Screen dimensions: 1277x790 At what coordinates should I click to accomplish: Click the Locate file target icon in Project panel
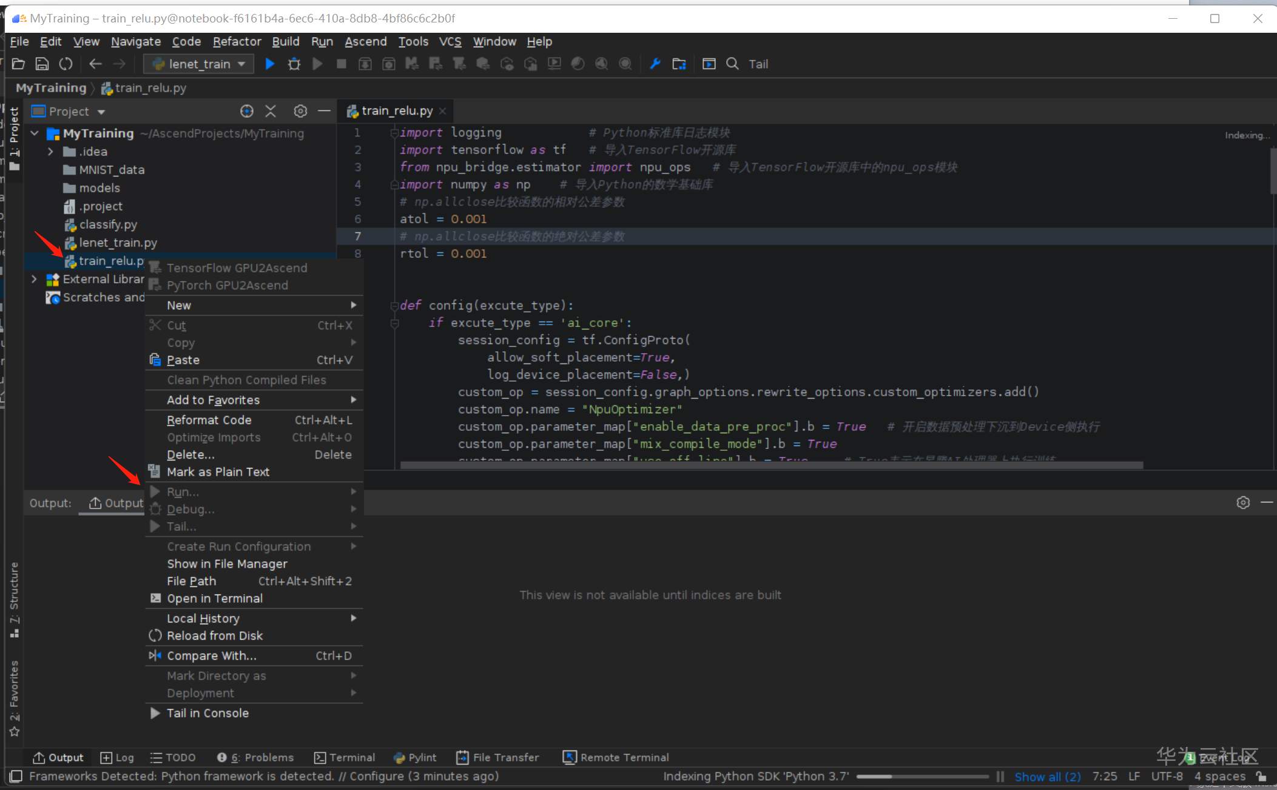pos(246,111)
